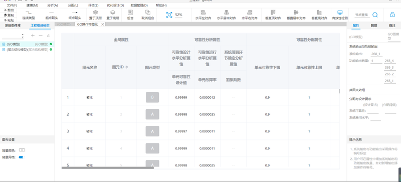Click green status dot of (层次结构模型)

[51, 50]
